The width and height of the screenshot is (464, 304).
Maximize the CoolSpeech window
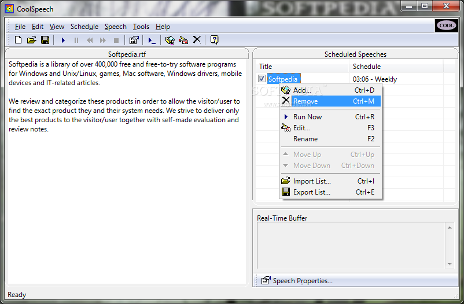click(x=425, y=6)
